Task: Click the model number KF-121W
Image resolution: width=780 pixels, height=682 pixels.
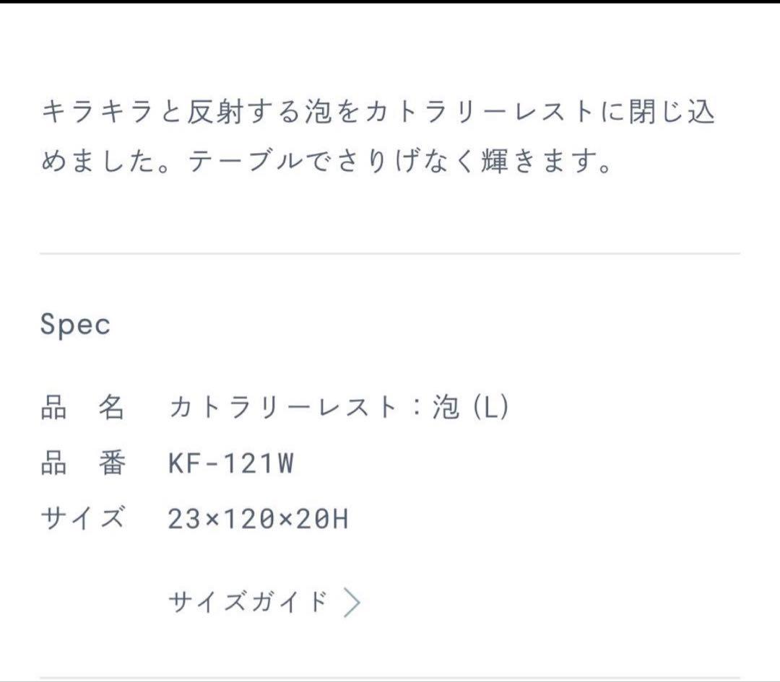Action: tap(231, 464)
